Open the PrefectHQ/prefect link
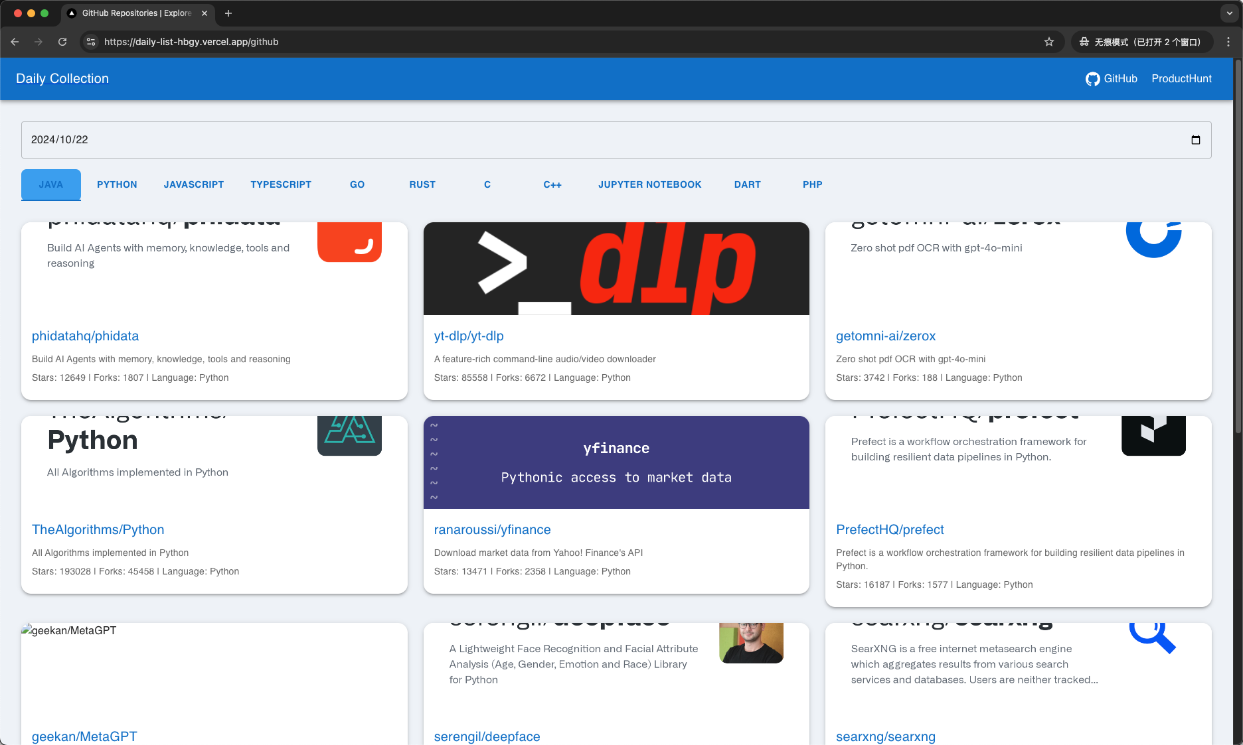Image resolution: width=1243 pixels, height=745 pixels. [x=890, y=530]
